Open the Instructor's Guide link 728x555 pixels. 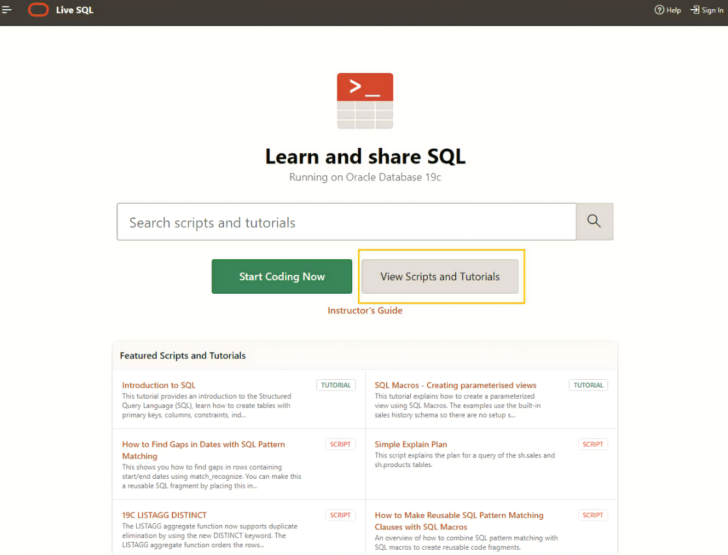pyautogui.click(x=365, y=310)
